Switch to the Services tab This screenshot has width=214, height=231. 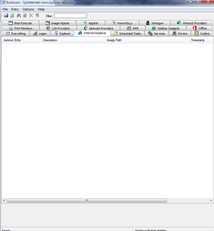[157, 33]
